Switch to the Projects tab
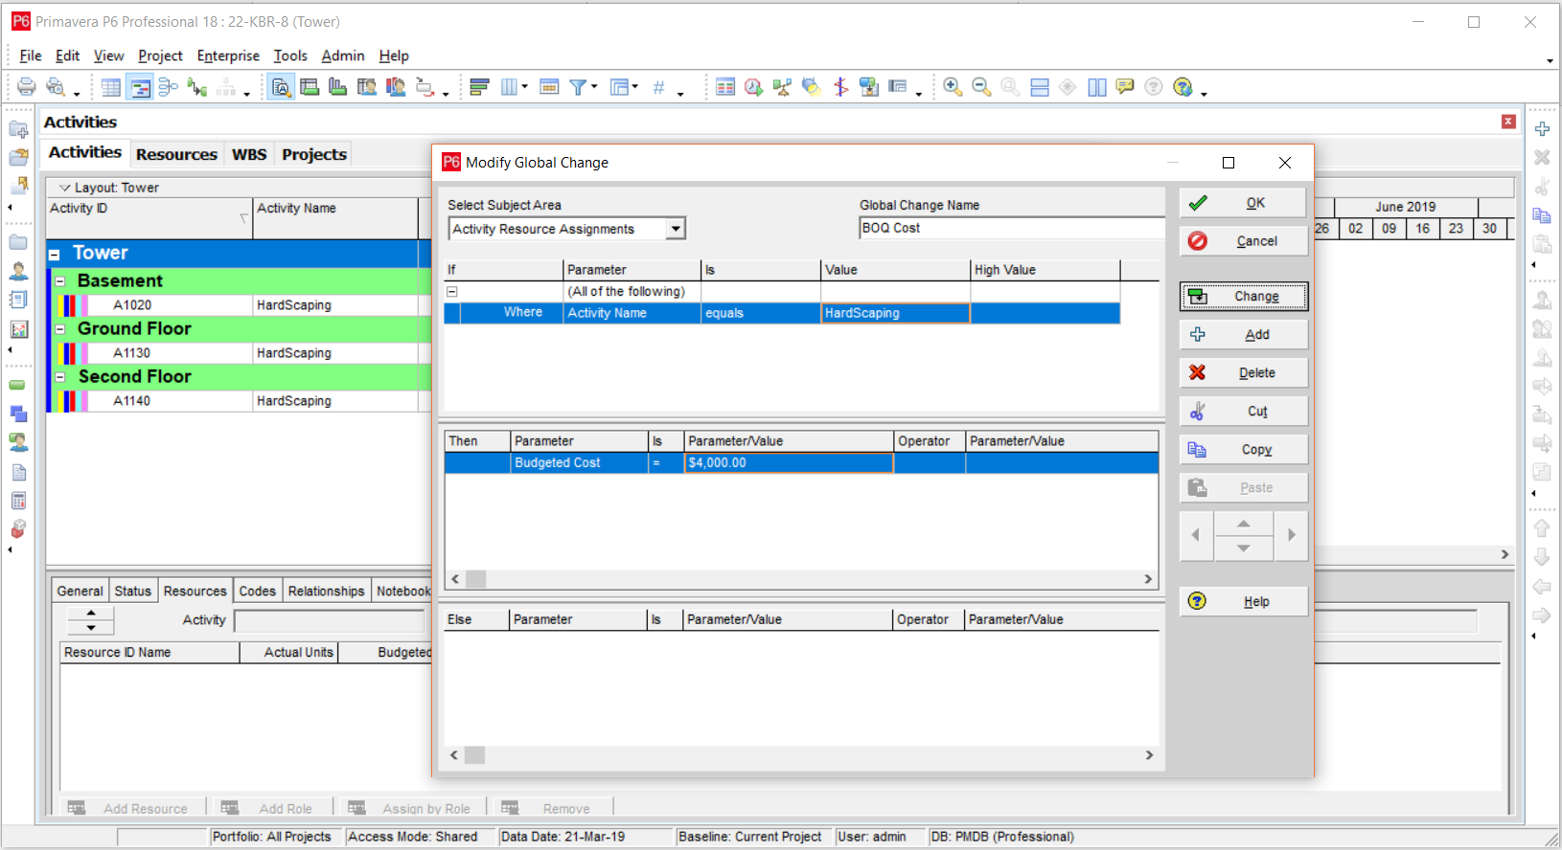 [x=314, y=154]
